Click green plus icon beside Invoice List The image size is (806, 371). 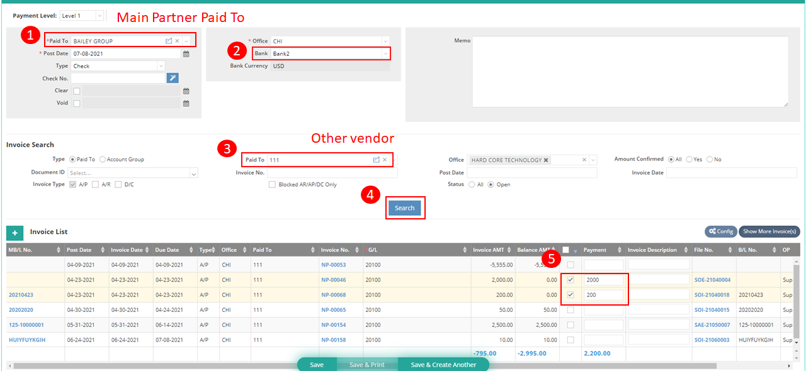point(14,233)
